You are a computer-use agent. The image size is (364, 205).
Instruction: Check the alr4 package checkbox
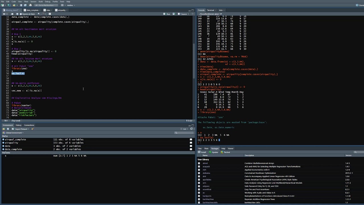[x=199, y=176]
